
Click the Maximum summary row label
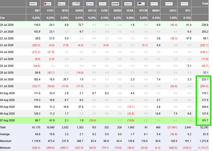click(6, 141)
